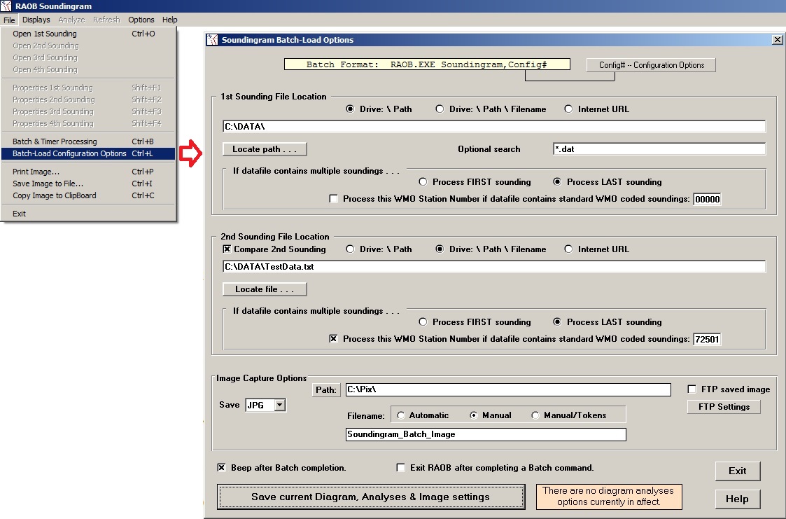The width and height of the screenshot is (786, 519).
Task: Choose Print Image... from File menu
Action: (x=88, y=172)
